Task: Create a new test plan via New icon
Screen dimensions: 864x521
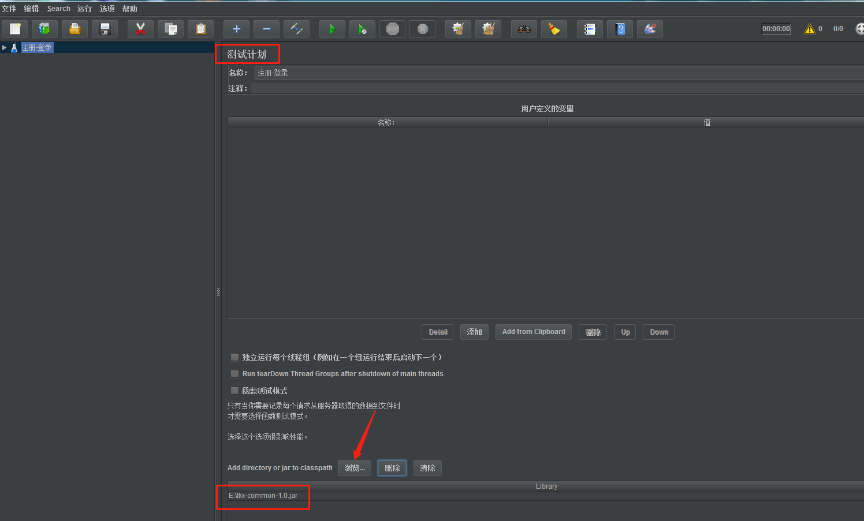Action: pyautogui.click(x=14, y=29)
